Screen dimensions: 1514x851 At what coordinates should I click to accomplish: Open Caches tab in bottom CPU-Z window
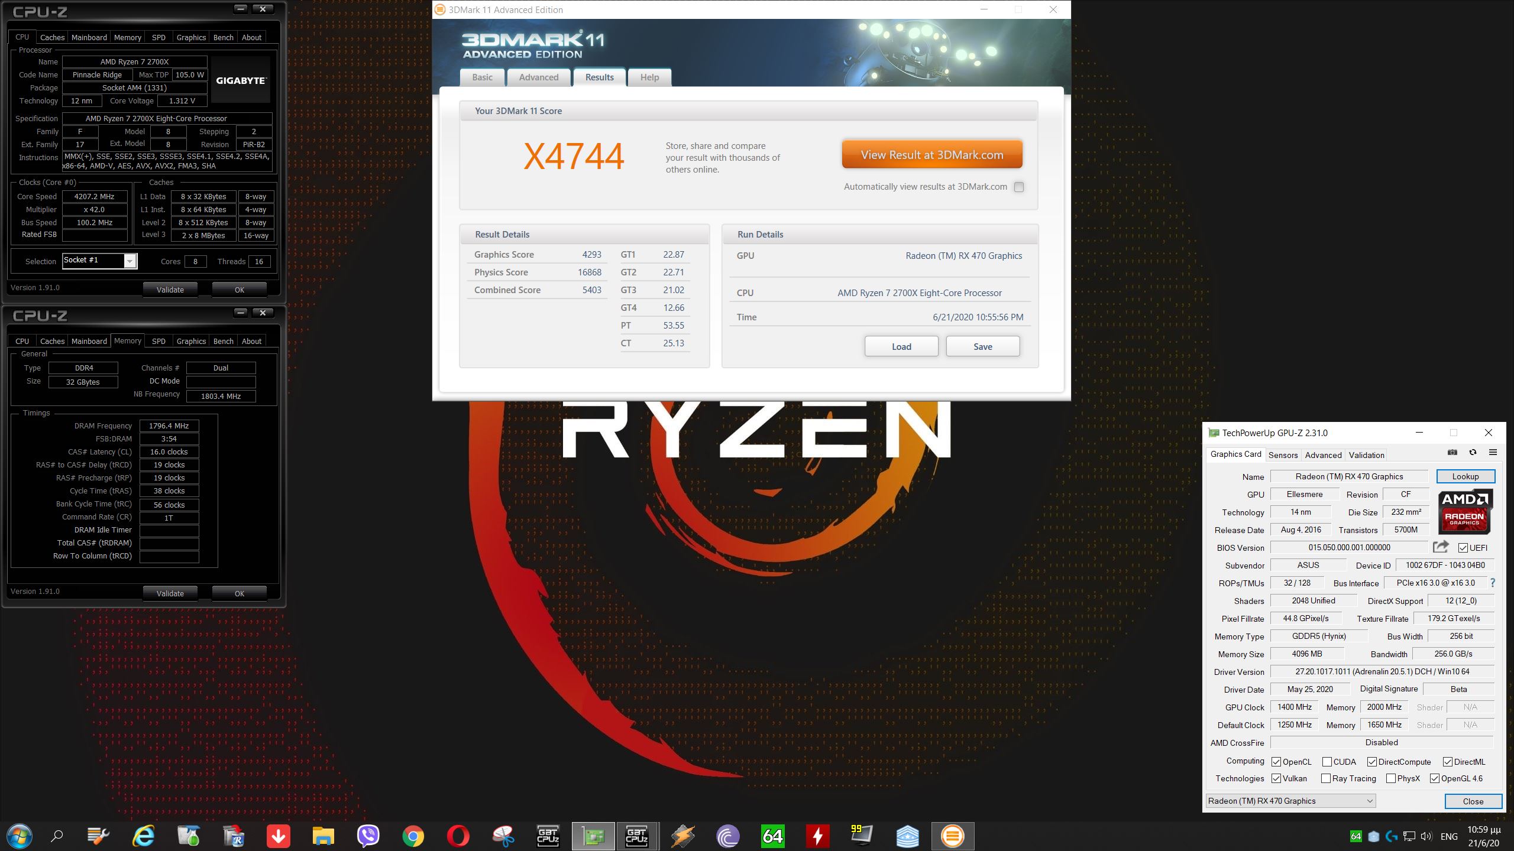52,341
